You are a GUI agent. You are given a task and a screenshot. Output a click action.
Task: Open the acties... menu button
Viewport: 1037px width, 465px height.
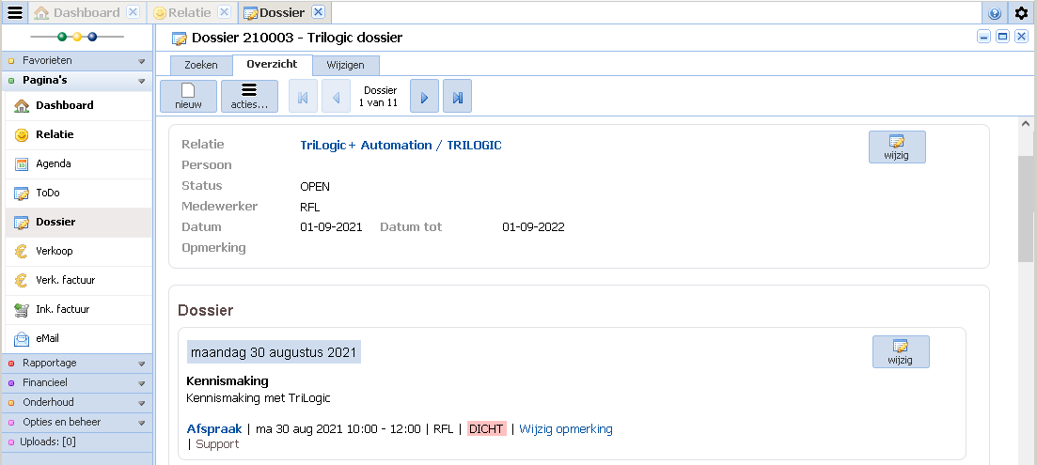pos(249,97)
